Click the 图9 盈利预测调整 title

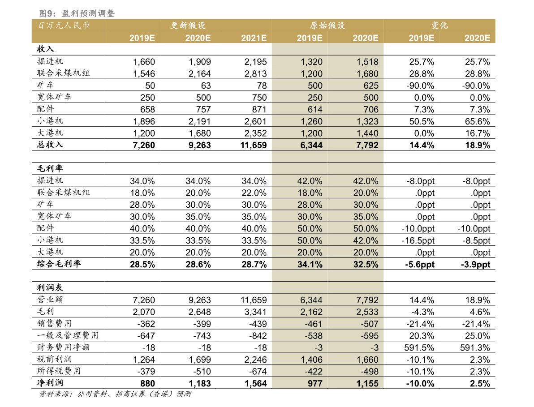click(x=77, y=14)
